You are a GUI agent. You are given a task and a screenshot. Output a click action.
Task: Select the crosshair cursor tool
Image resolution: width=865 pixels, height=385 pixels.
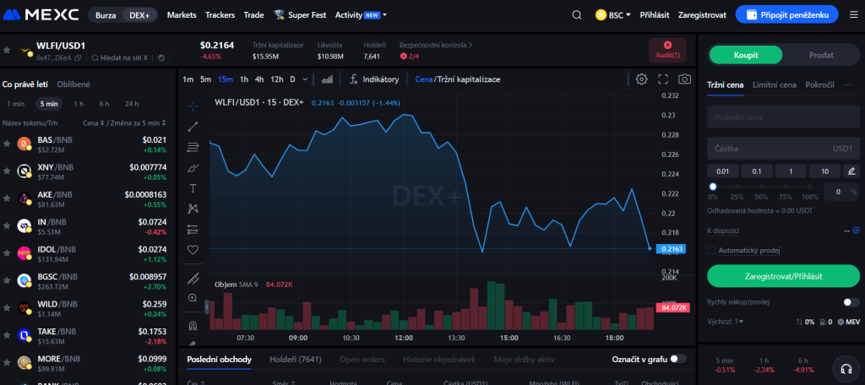click(193, 106)
